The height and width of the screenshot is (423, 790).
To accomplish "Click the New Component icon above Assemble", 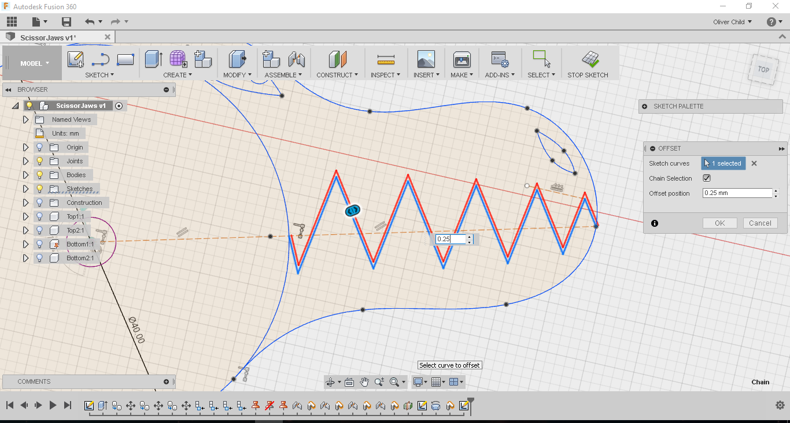I will point(271,59).
